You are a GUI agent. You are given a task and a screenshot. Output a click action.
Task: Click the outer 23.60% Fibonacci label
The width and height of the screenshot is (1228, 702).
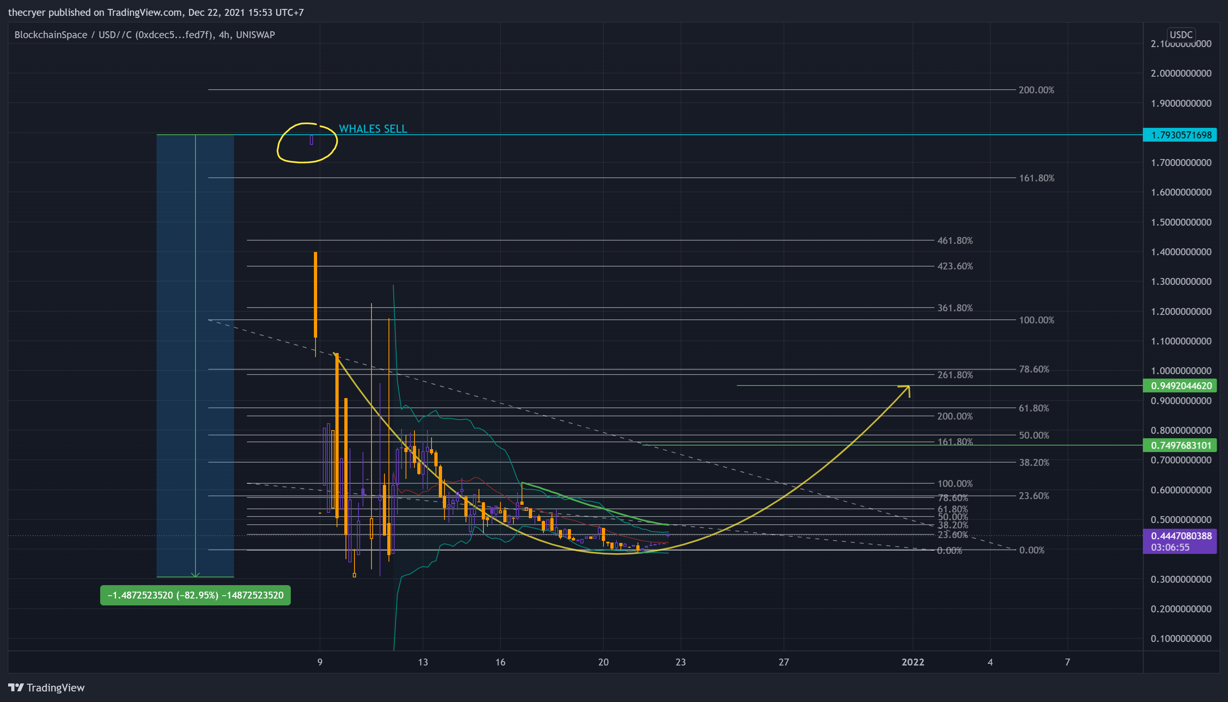(x=1034, y=496)
